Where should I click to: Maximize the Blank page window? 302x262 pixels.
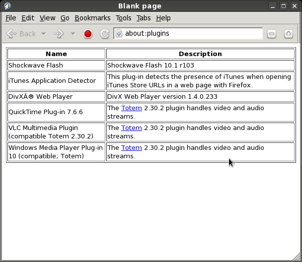click(284, 6)
